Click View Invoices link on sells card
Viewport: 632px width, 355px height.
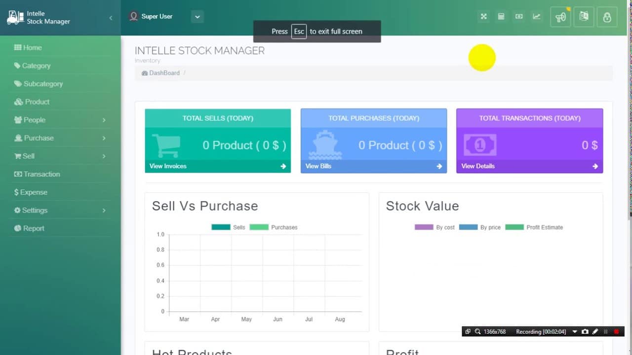[x=168, y=166]
